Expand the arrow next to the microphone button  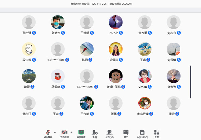tap(55, 132)
